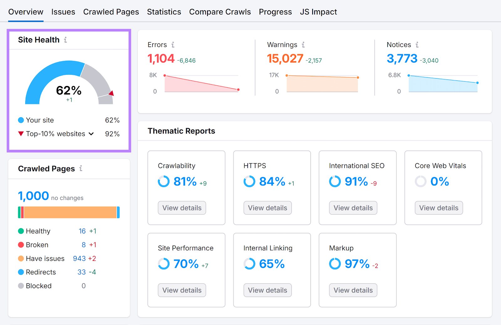501x325 pixels.
Task: Open the Compare Crawls tab
Action: (x=220, y=12)
